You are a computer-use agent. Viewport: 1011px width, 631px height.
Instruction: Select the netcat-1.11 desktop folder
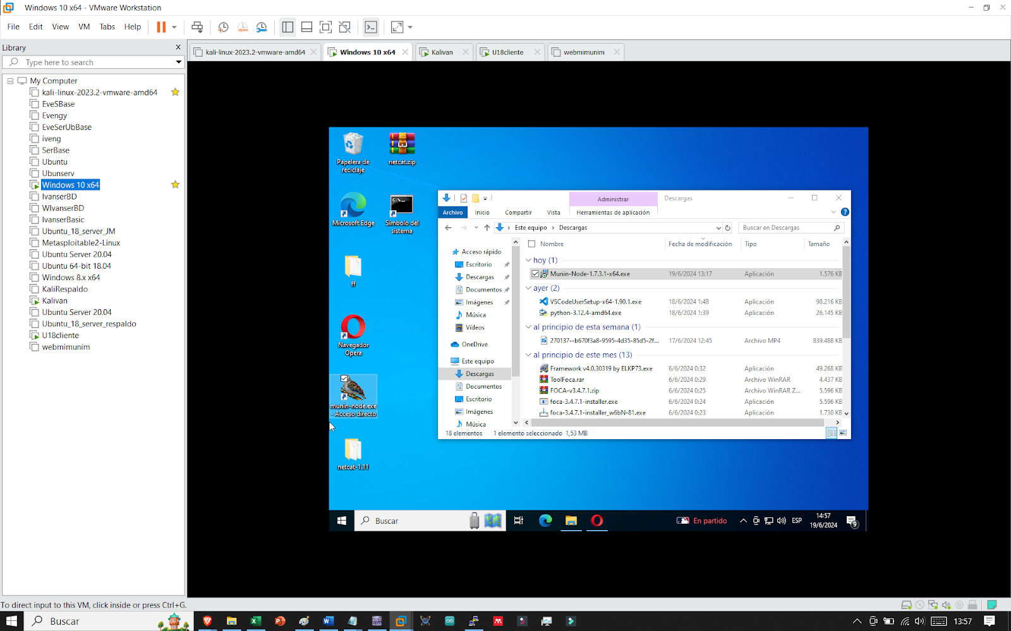coord(353,454)
